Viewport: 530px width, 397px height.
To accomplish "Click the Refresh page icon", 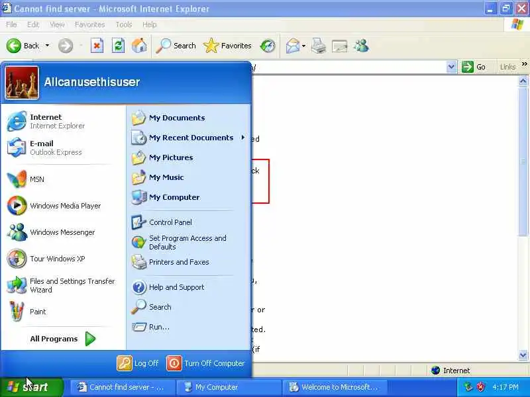I will click(x=119, y=46).
